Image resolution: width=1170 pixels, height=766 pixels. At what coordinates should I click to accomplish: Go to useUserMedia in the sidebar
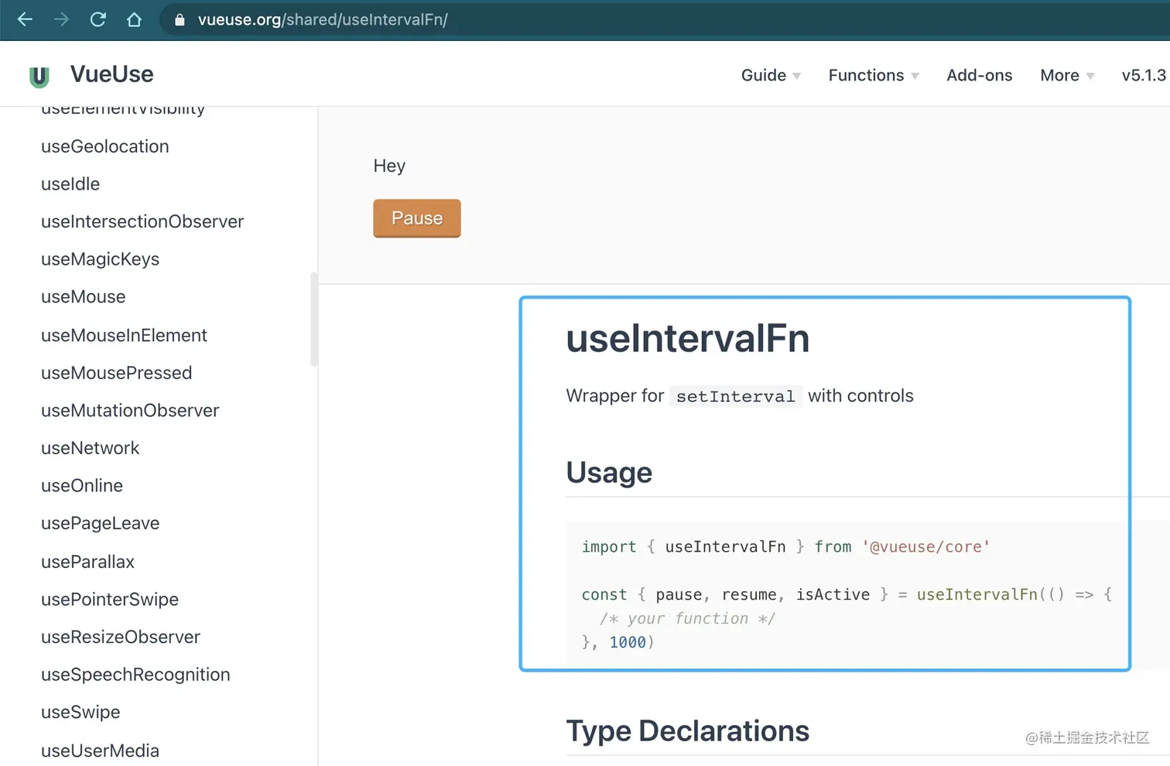(101, 751)
